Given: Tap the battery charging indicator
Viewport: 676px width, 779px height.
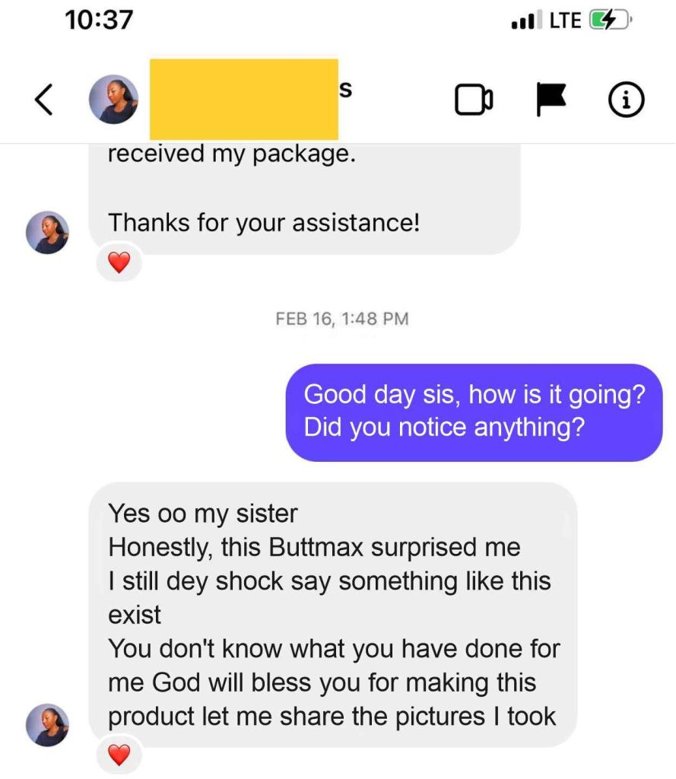Looking at the screenshot, I should pyautogui.click(x=610, y=21).
